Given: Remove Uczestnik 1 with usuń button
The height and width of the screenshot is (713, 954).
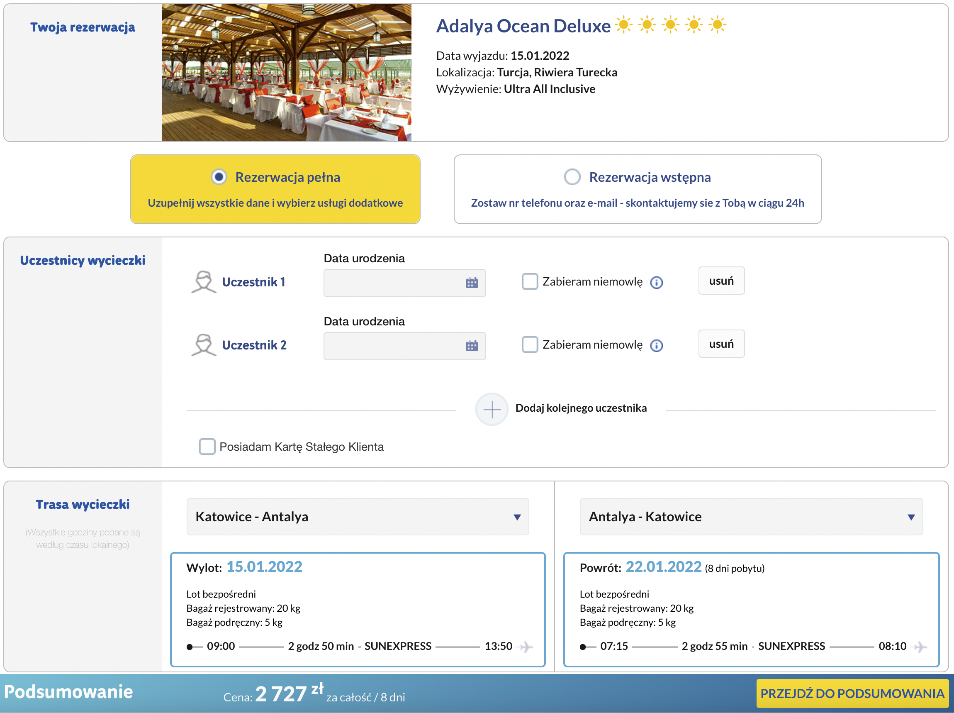Looking at the screenshot, I should (x=721, y=281).
